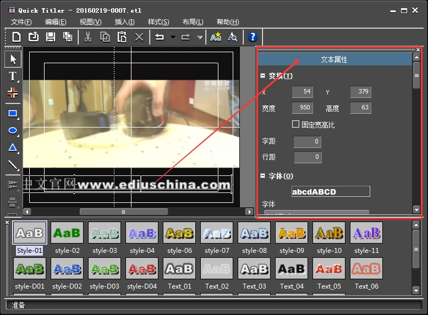Select the diagonal line tool

13,165
